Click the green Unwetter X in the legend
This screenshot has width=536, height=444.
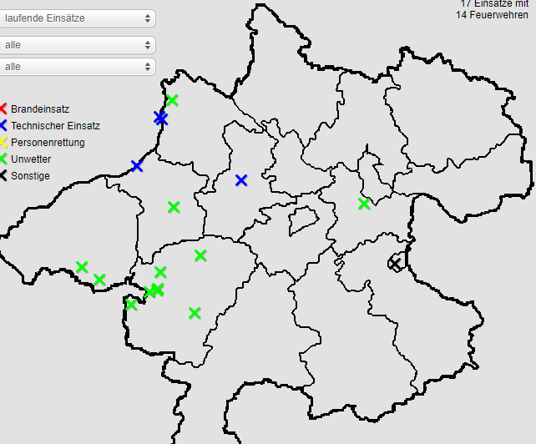click(3, 159)
